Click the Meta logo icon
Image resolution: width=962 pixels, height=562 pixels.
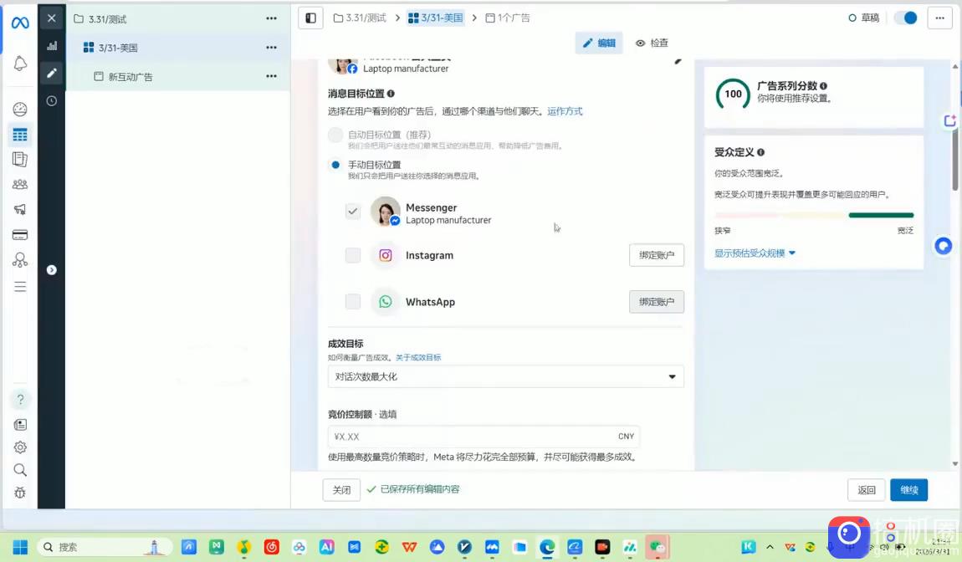tap(19, 23)
